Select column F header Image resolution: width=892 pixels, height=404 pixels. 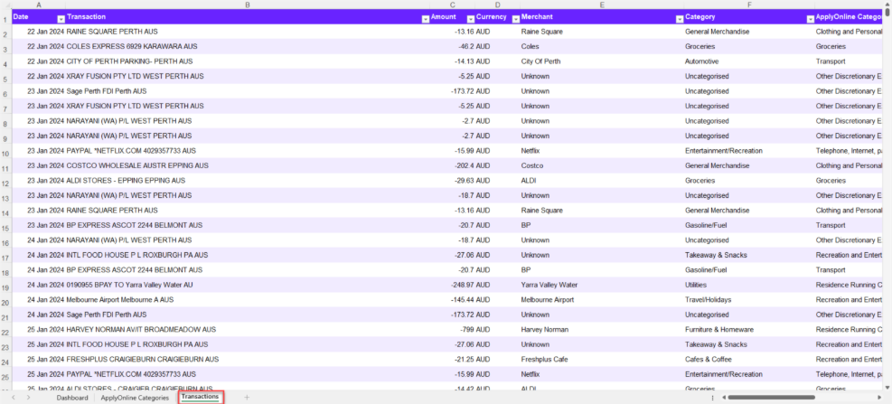tap(749, 4)
